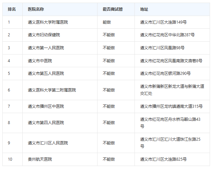Click address 遵义市汇川区大连路825号
Viewport: 213px width, 170px height.
point(163,159)
